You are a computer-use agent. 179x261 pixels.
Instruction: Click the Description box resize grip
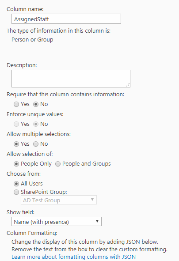(x=128, y=85)
